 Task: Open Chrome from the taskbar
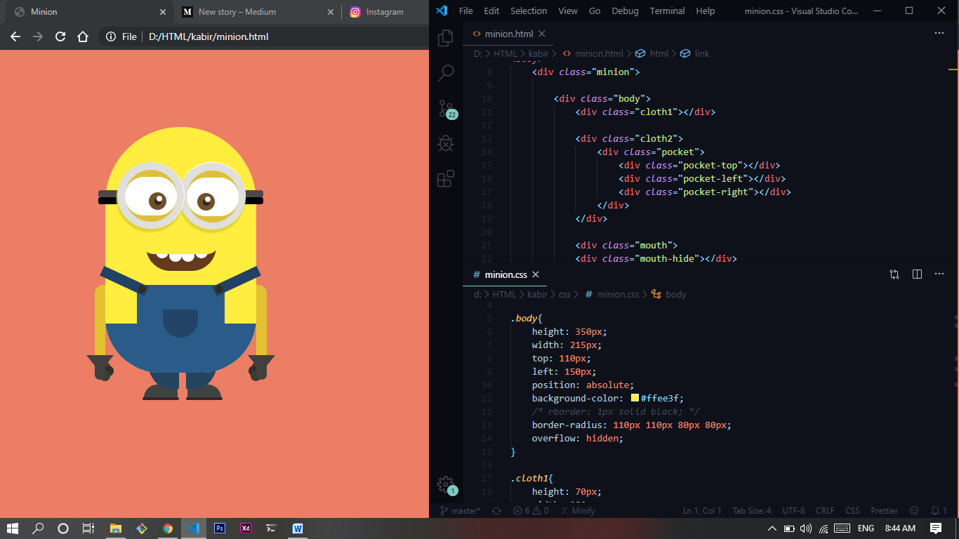(x=168, y=528)
